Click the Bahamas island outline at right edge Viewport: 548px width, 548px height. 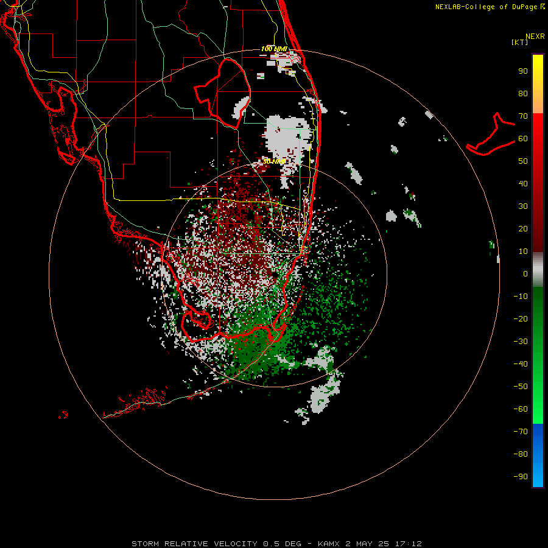coord(491,134)
